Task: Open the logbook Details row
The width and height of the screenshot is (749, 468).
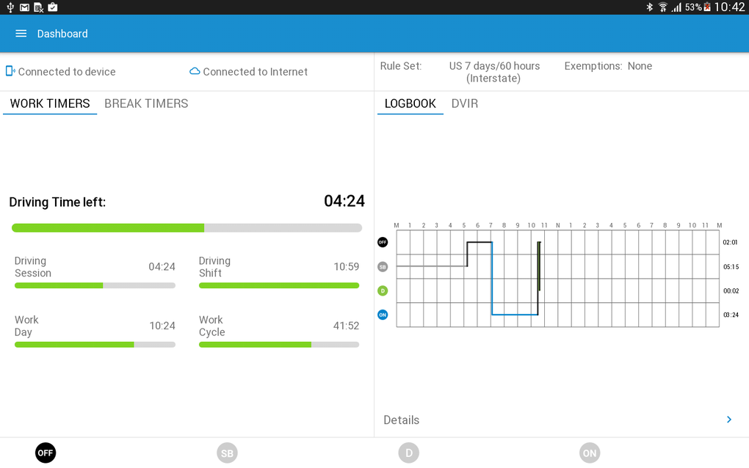Action: click(561, 420)
